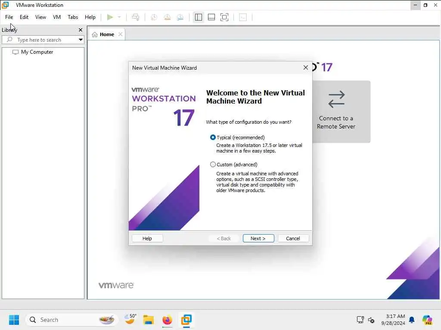Open the Windows Start menu
The width and height of the screenshot is (441, 330).
point(14,320)
